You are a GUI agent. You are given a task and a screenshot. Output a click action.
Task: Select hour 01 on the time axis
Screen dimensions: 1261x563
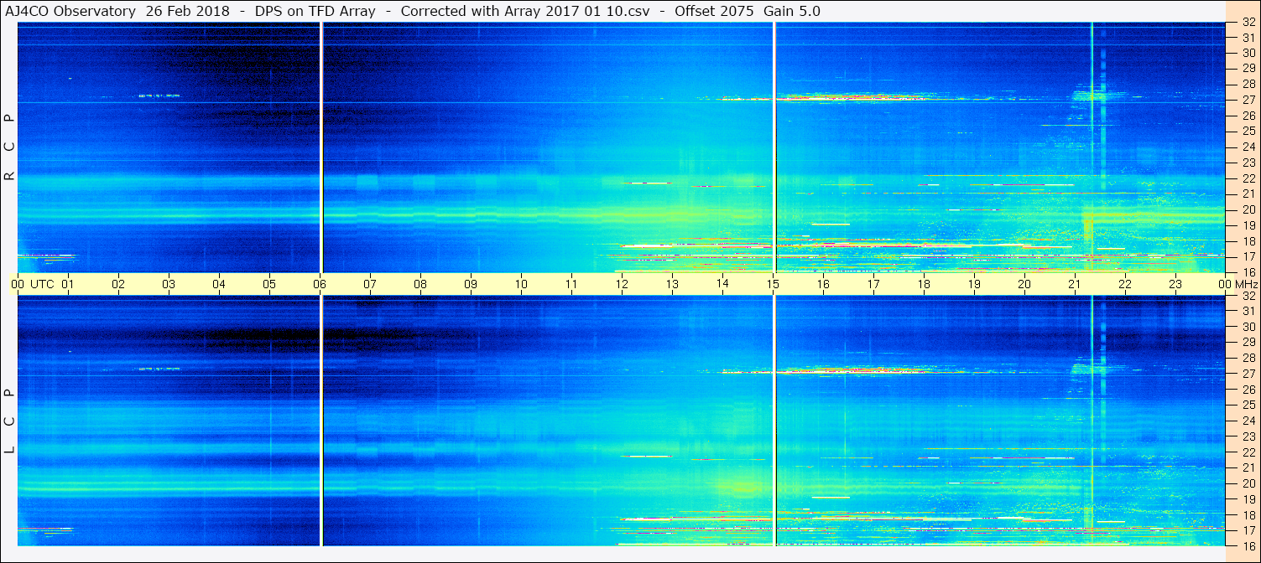68,284
